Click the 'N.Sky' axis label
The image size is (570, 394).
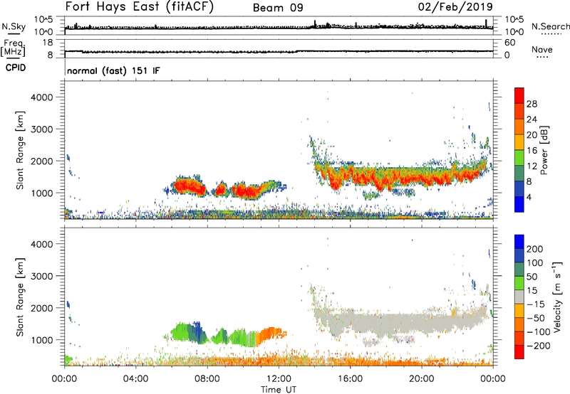(x=14, y=26)
